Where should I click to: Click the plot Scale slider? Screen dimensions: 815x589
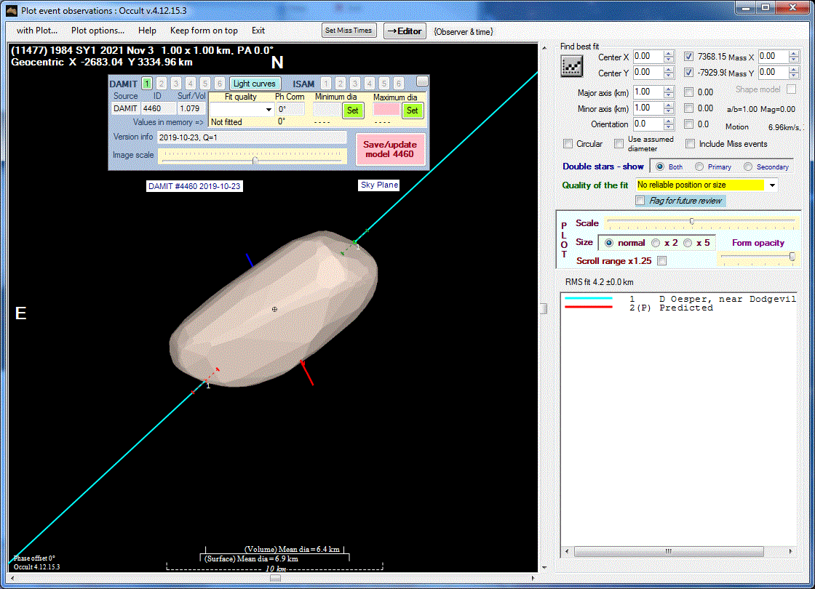[x=701, y=223]
